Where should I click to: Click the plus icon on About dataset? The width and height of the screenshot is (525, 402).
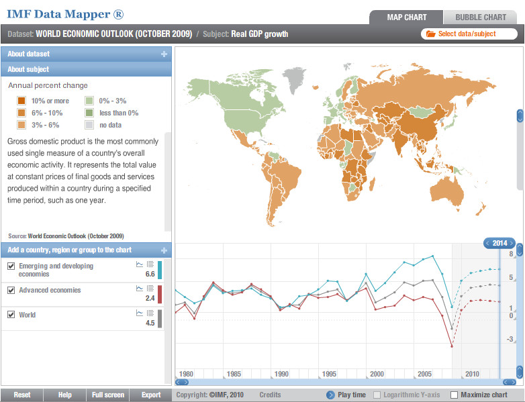pyautogui.click(x=164, y=54)
